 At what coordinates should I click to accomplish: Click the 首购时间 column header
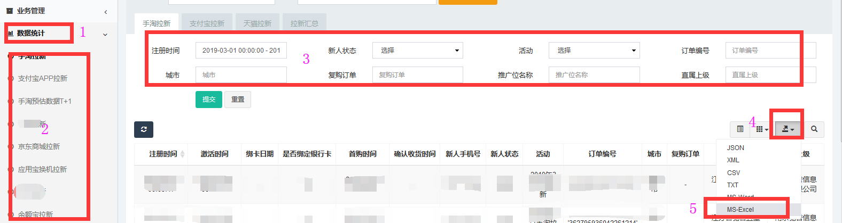click(363, 154)
